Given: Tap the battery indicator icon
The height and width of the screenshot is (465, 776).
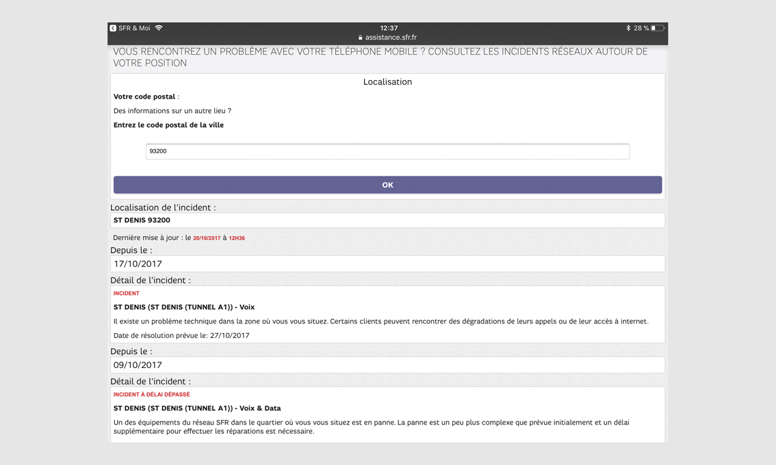Looking at the screenshot, I should 658,28.
